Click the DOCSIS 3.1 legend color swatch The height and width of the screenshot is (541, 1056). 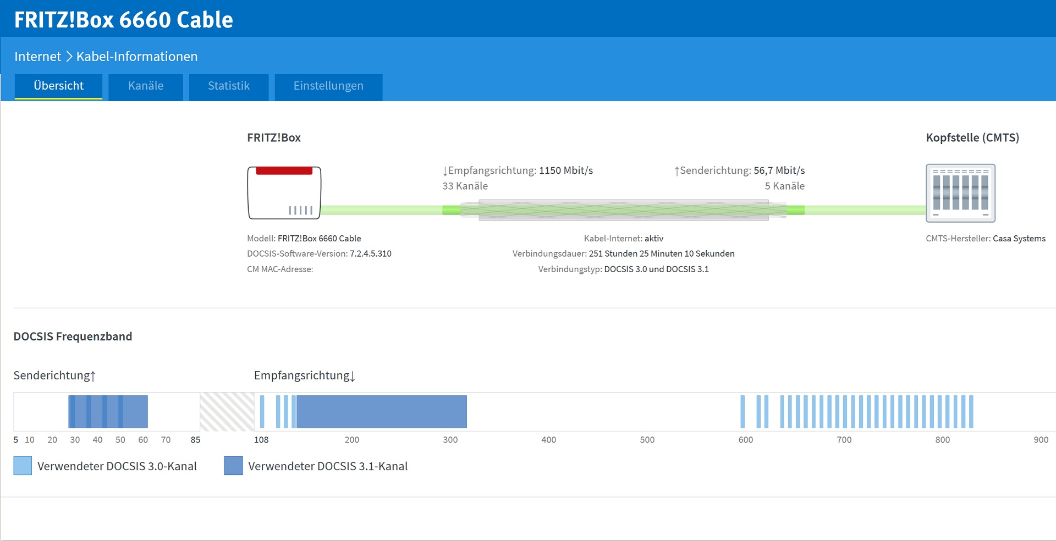coord(233,466)
